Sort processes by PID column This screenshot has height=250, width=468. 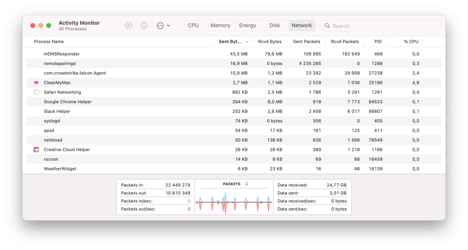(378, 42)
